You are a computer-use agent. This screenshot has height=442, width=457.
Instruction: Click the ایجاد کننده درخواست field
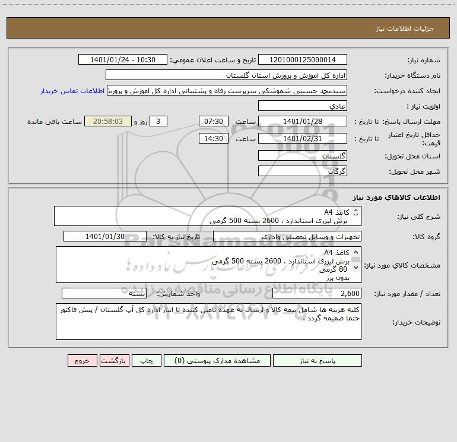227,91
